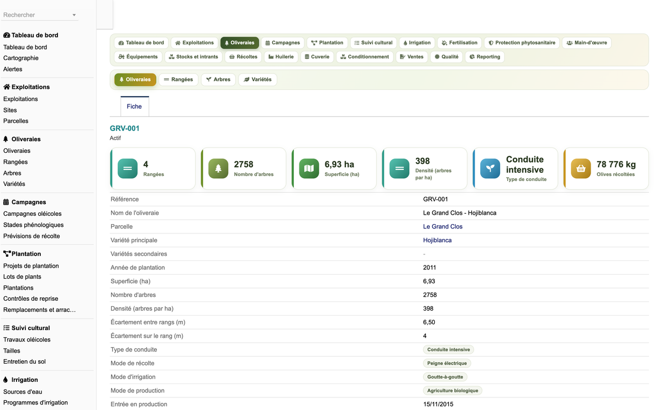Switch to Rangées sub-menu
The width and height of the screenshot is (663, 410).
pos(178,79)
